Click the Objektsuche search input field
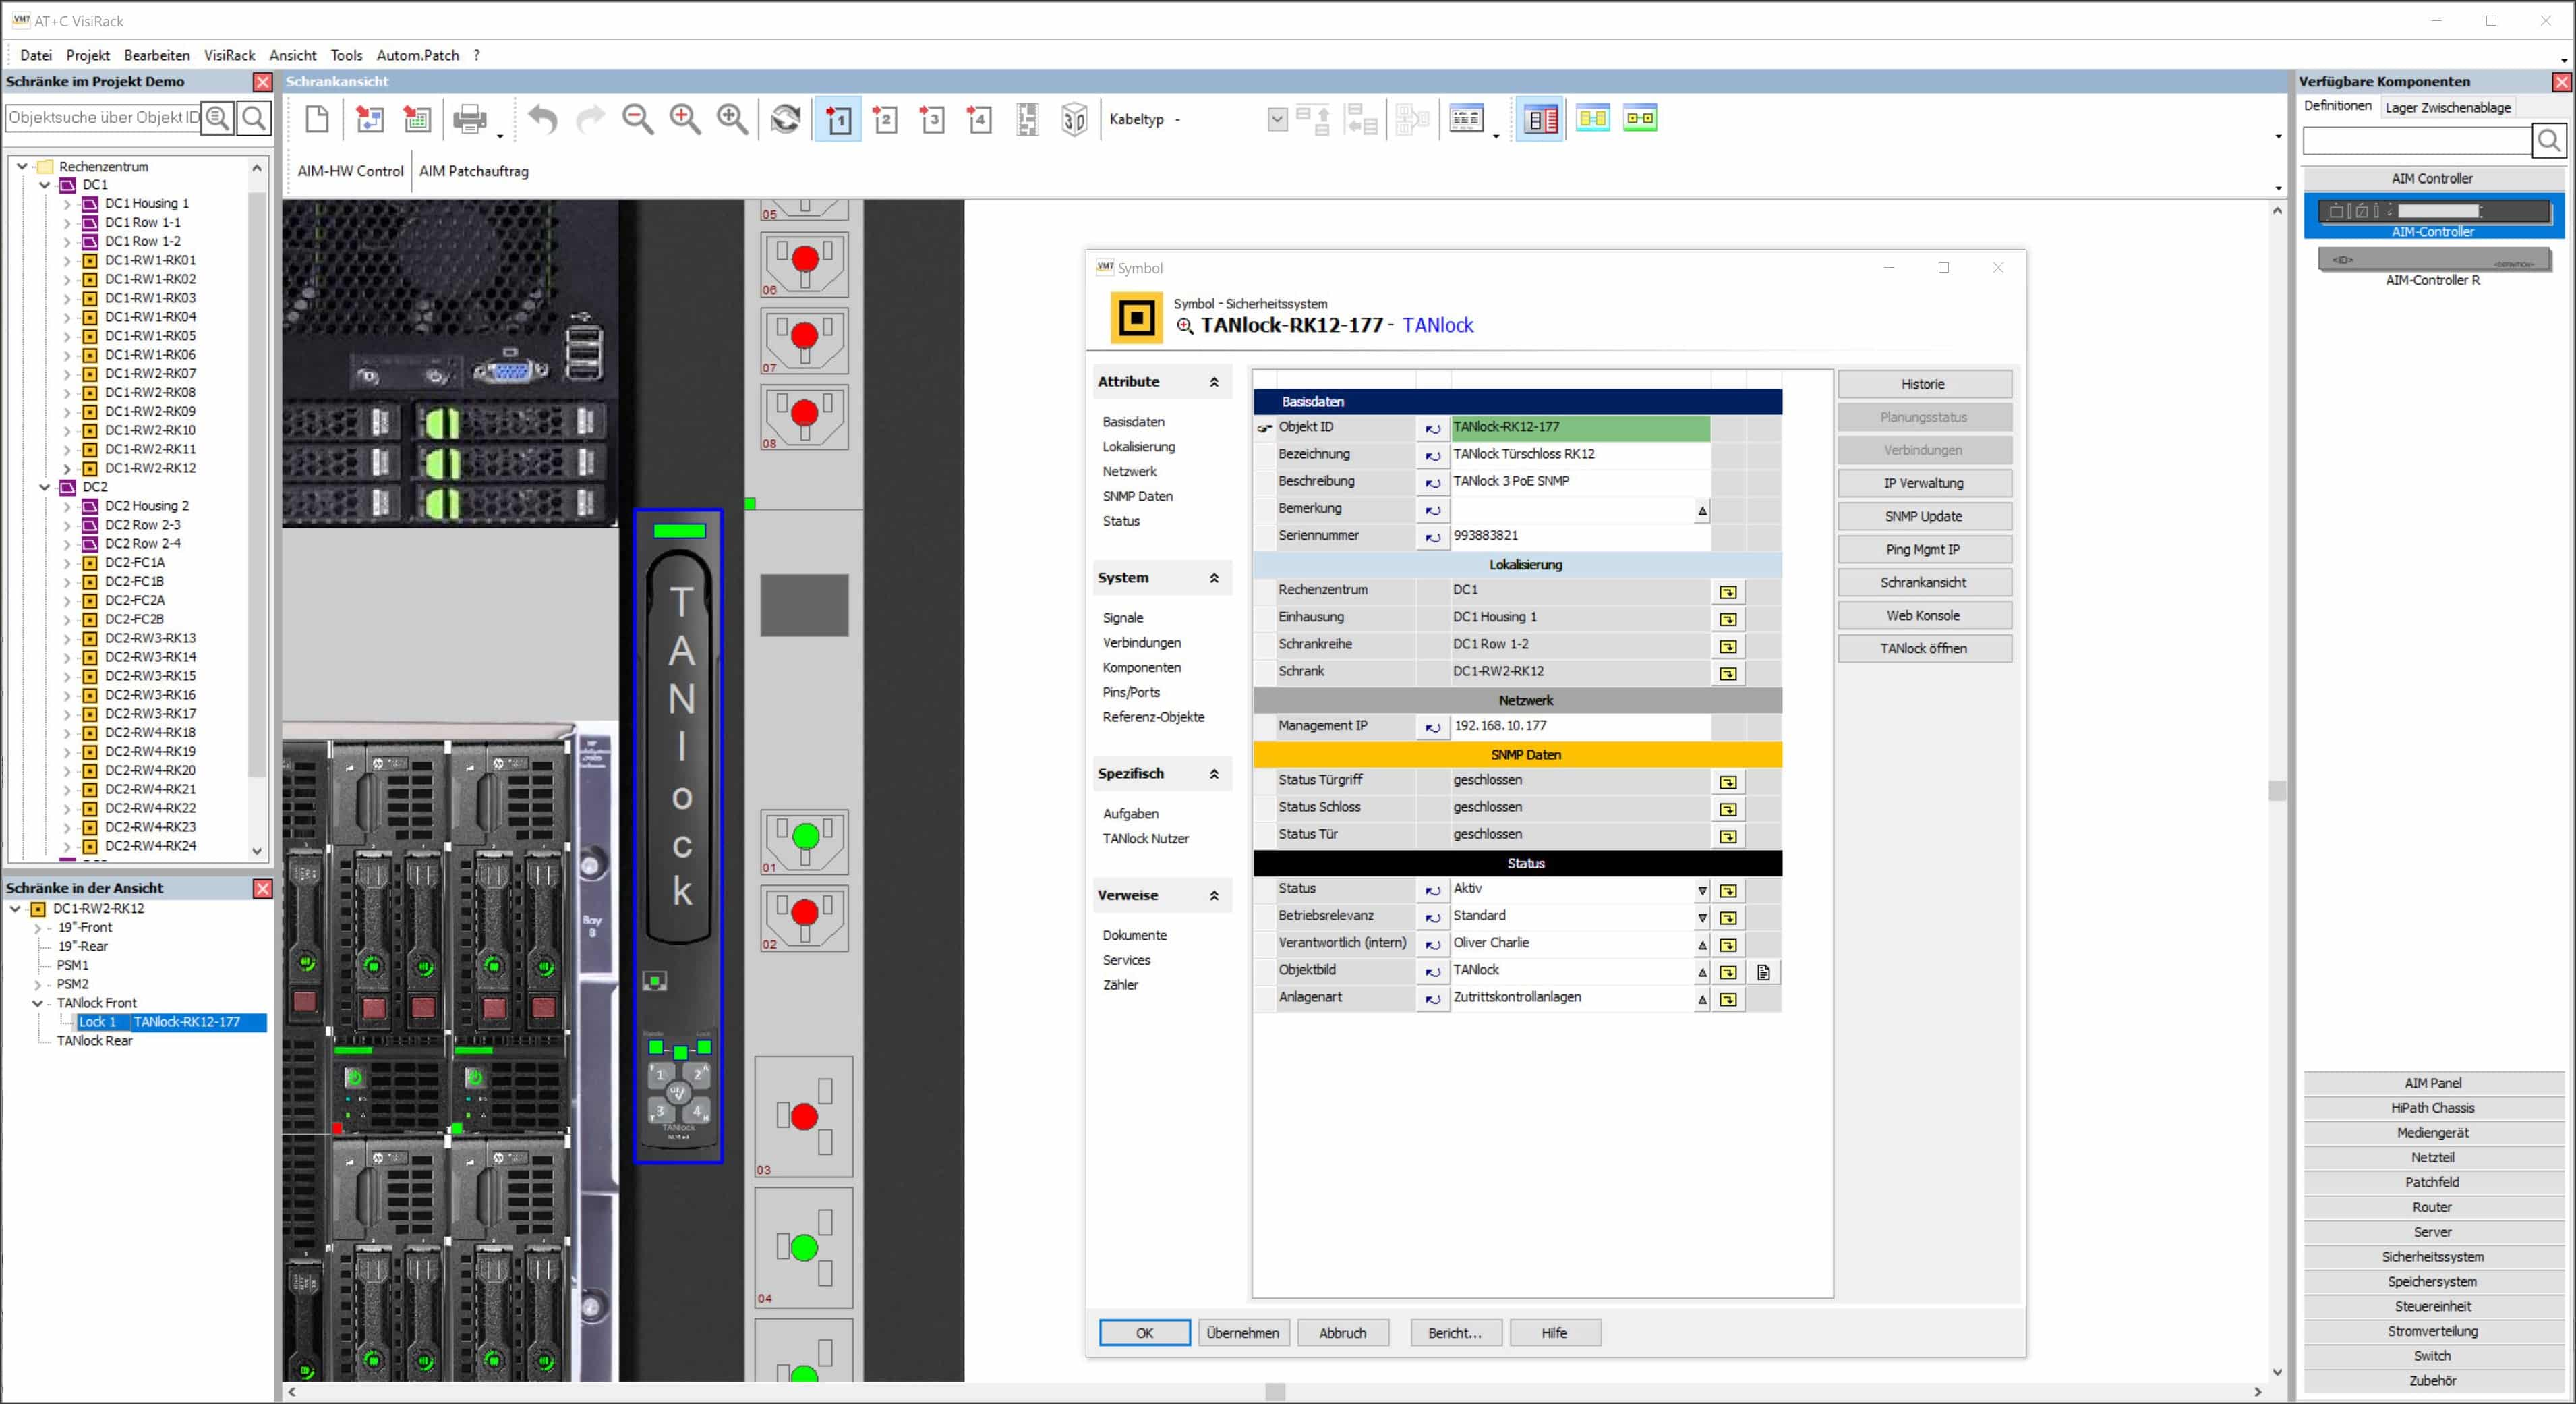The width and height of the screenshot is (2576, 1404). [x=103, y=118]
